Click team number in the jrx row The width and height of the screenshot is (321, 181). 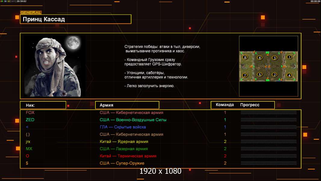pos(225,142)
